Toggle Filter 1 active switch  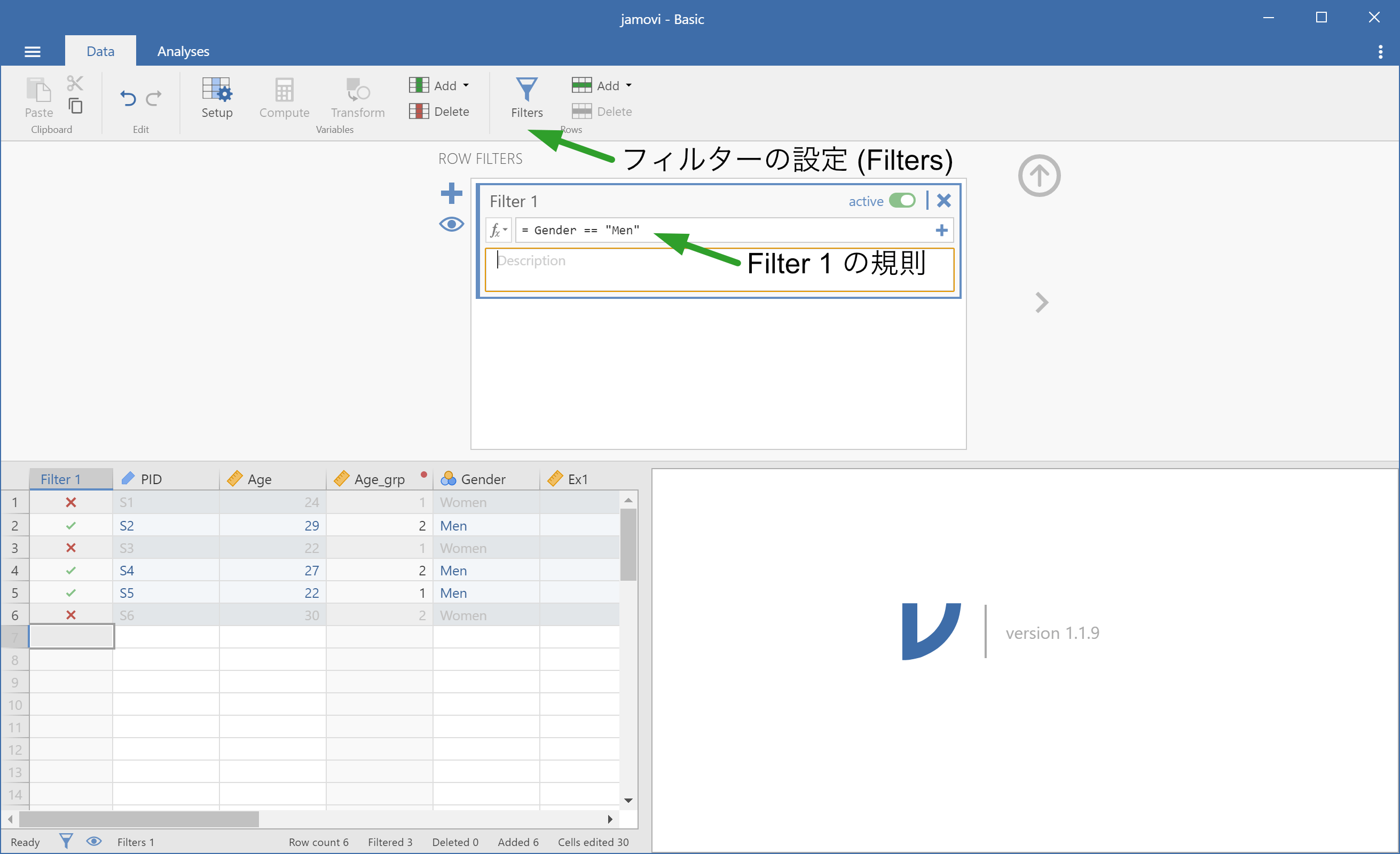pyautogui.click(x=902, y=201)
